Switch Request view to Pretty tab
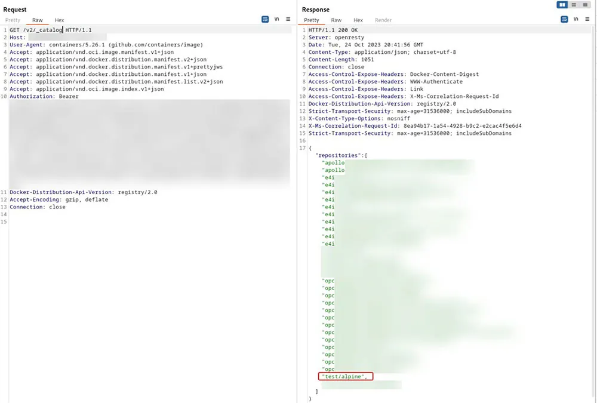Viewport: 597px width, 403px height. (13, 20)
